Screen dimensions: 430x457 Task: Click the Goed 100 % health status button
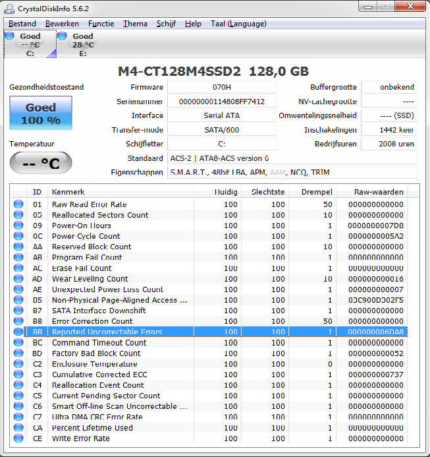[41, 113]
